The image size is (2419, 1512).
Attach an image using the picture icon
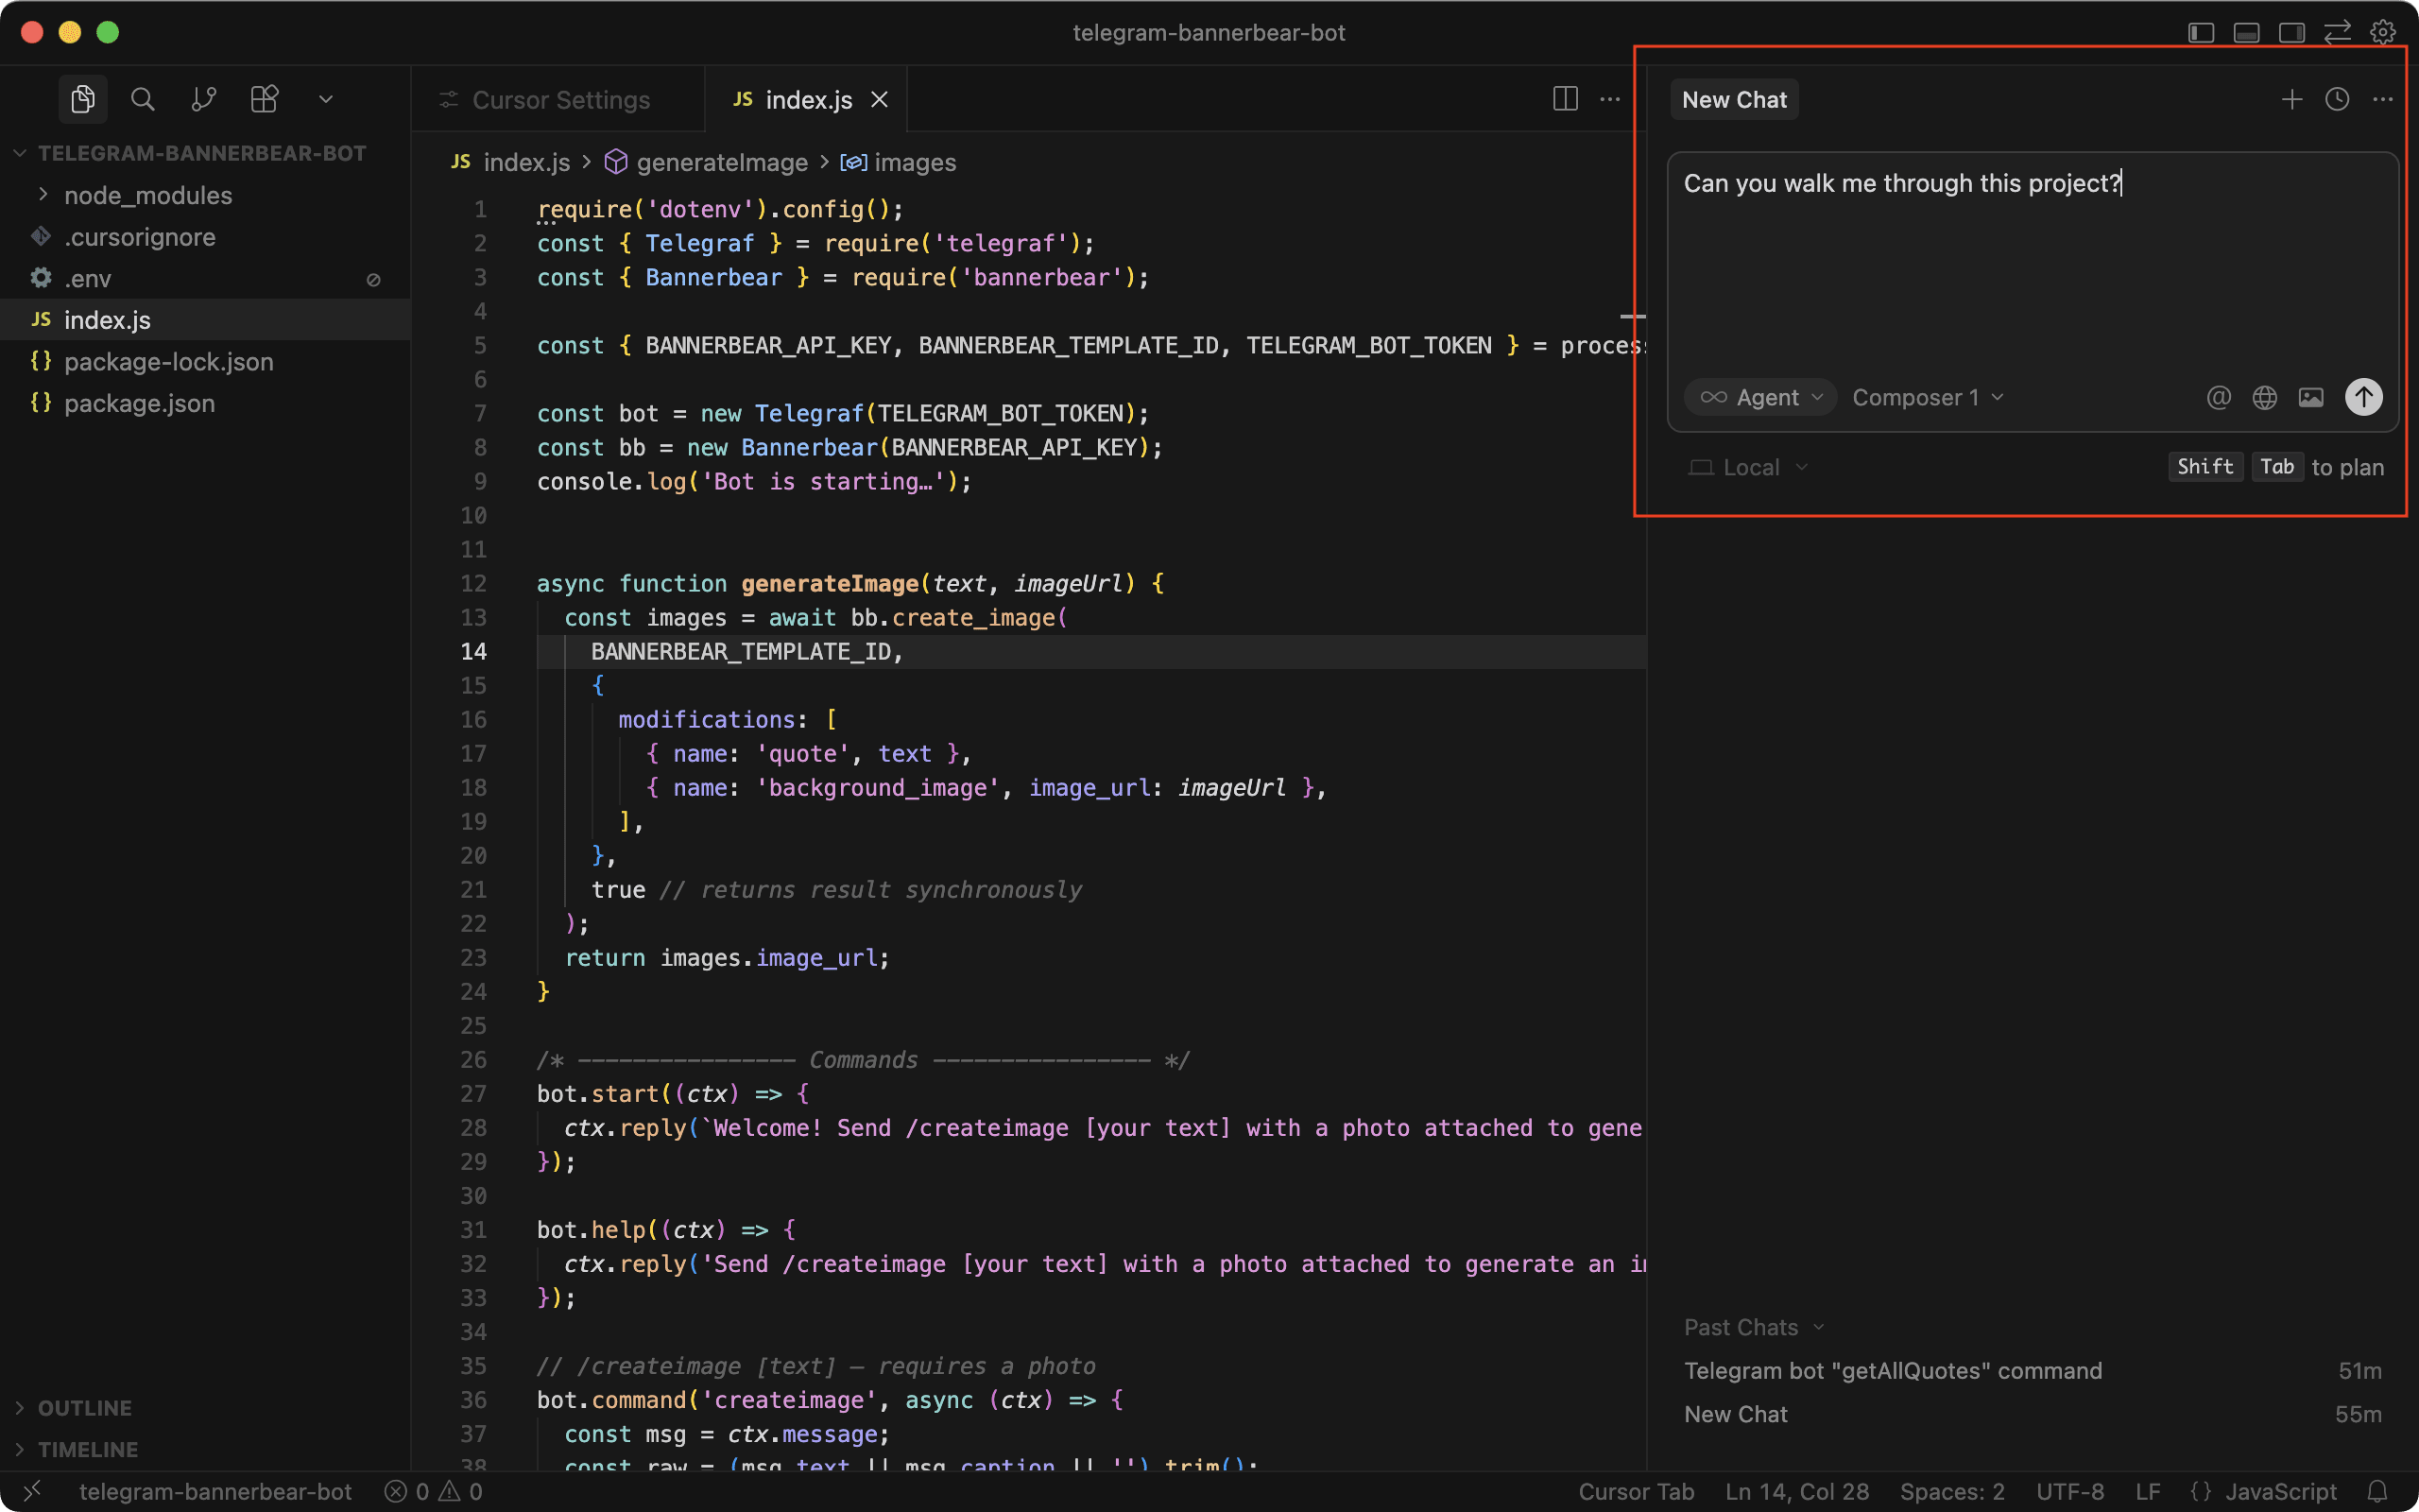click(2311, 397)
